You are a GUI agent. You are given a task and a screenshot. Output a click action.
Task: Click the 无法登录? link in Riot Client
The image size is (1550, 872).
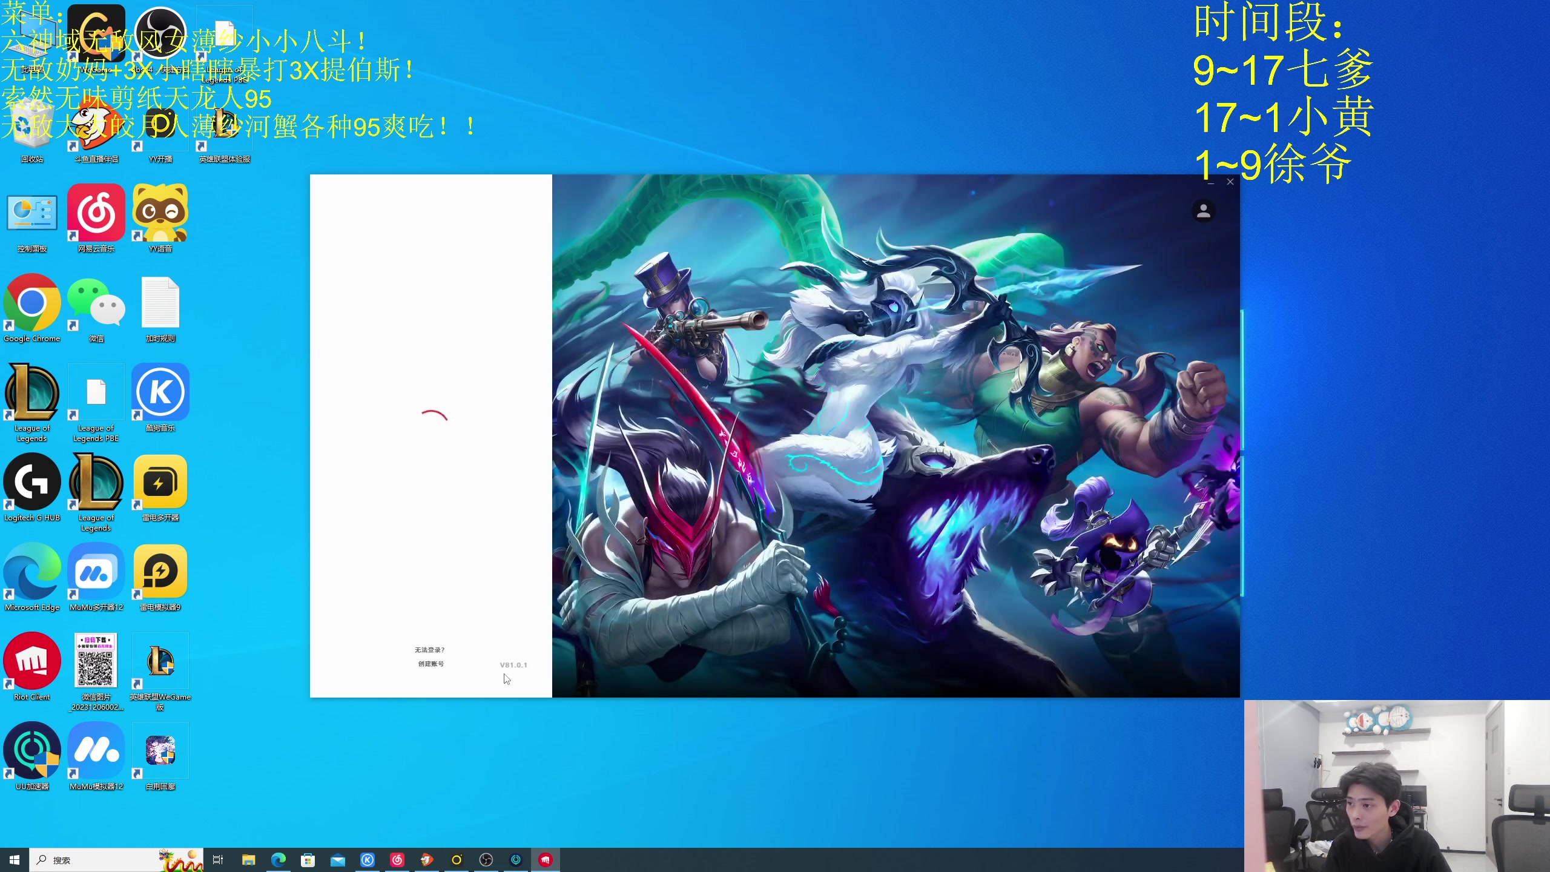click(x=430, y=650)
